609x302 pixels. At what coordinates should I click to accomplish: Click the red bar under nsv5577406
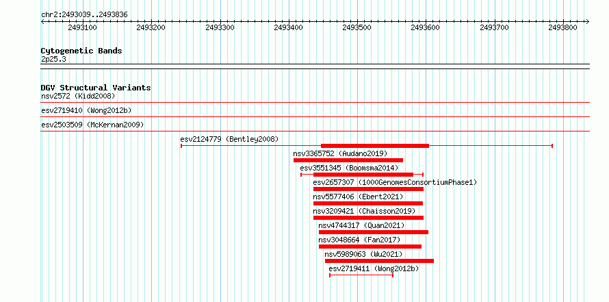point(368,203)
